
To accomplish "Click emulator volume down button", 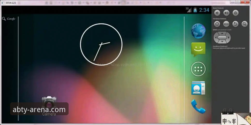I will tap(217, 13).
